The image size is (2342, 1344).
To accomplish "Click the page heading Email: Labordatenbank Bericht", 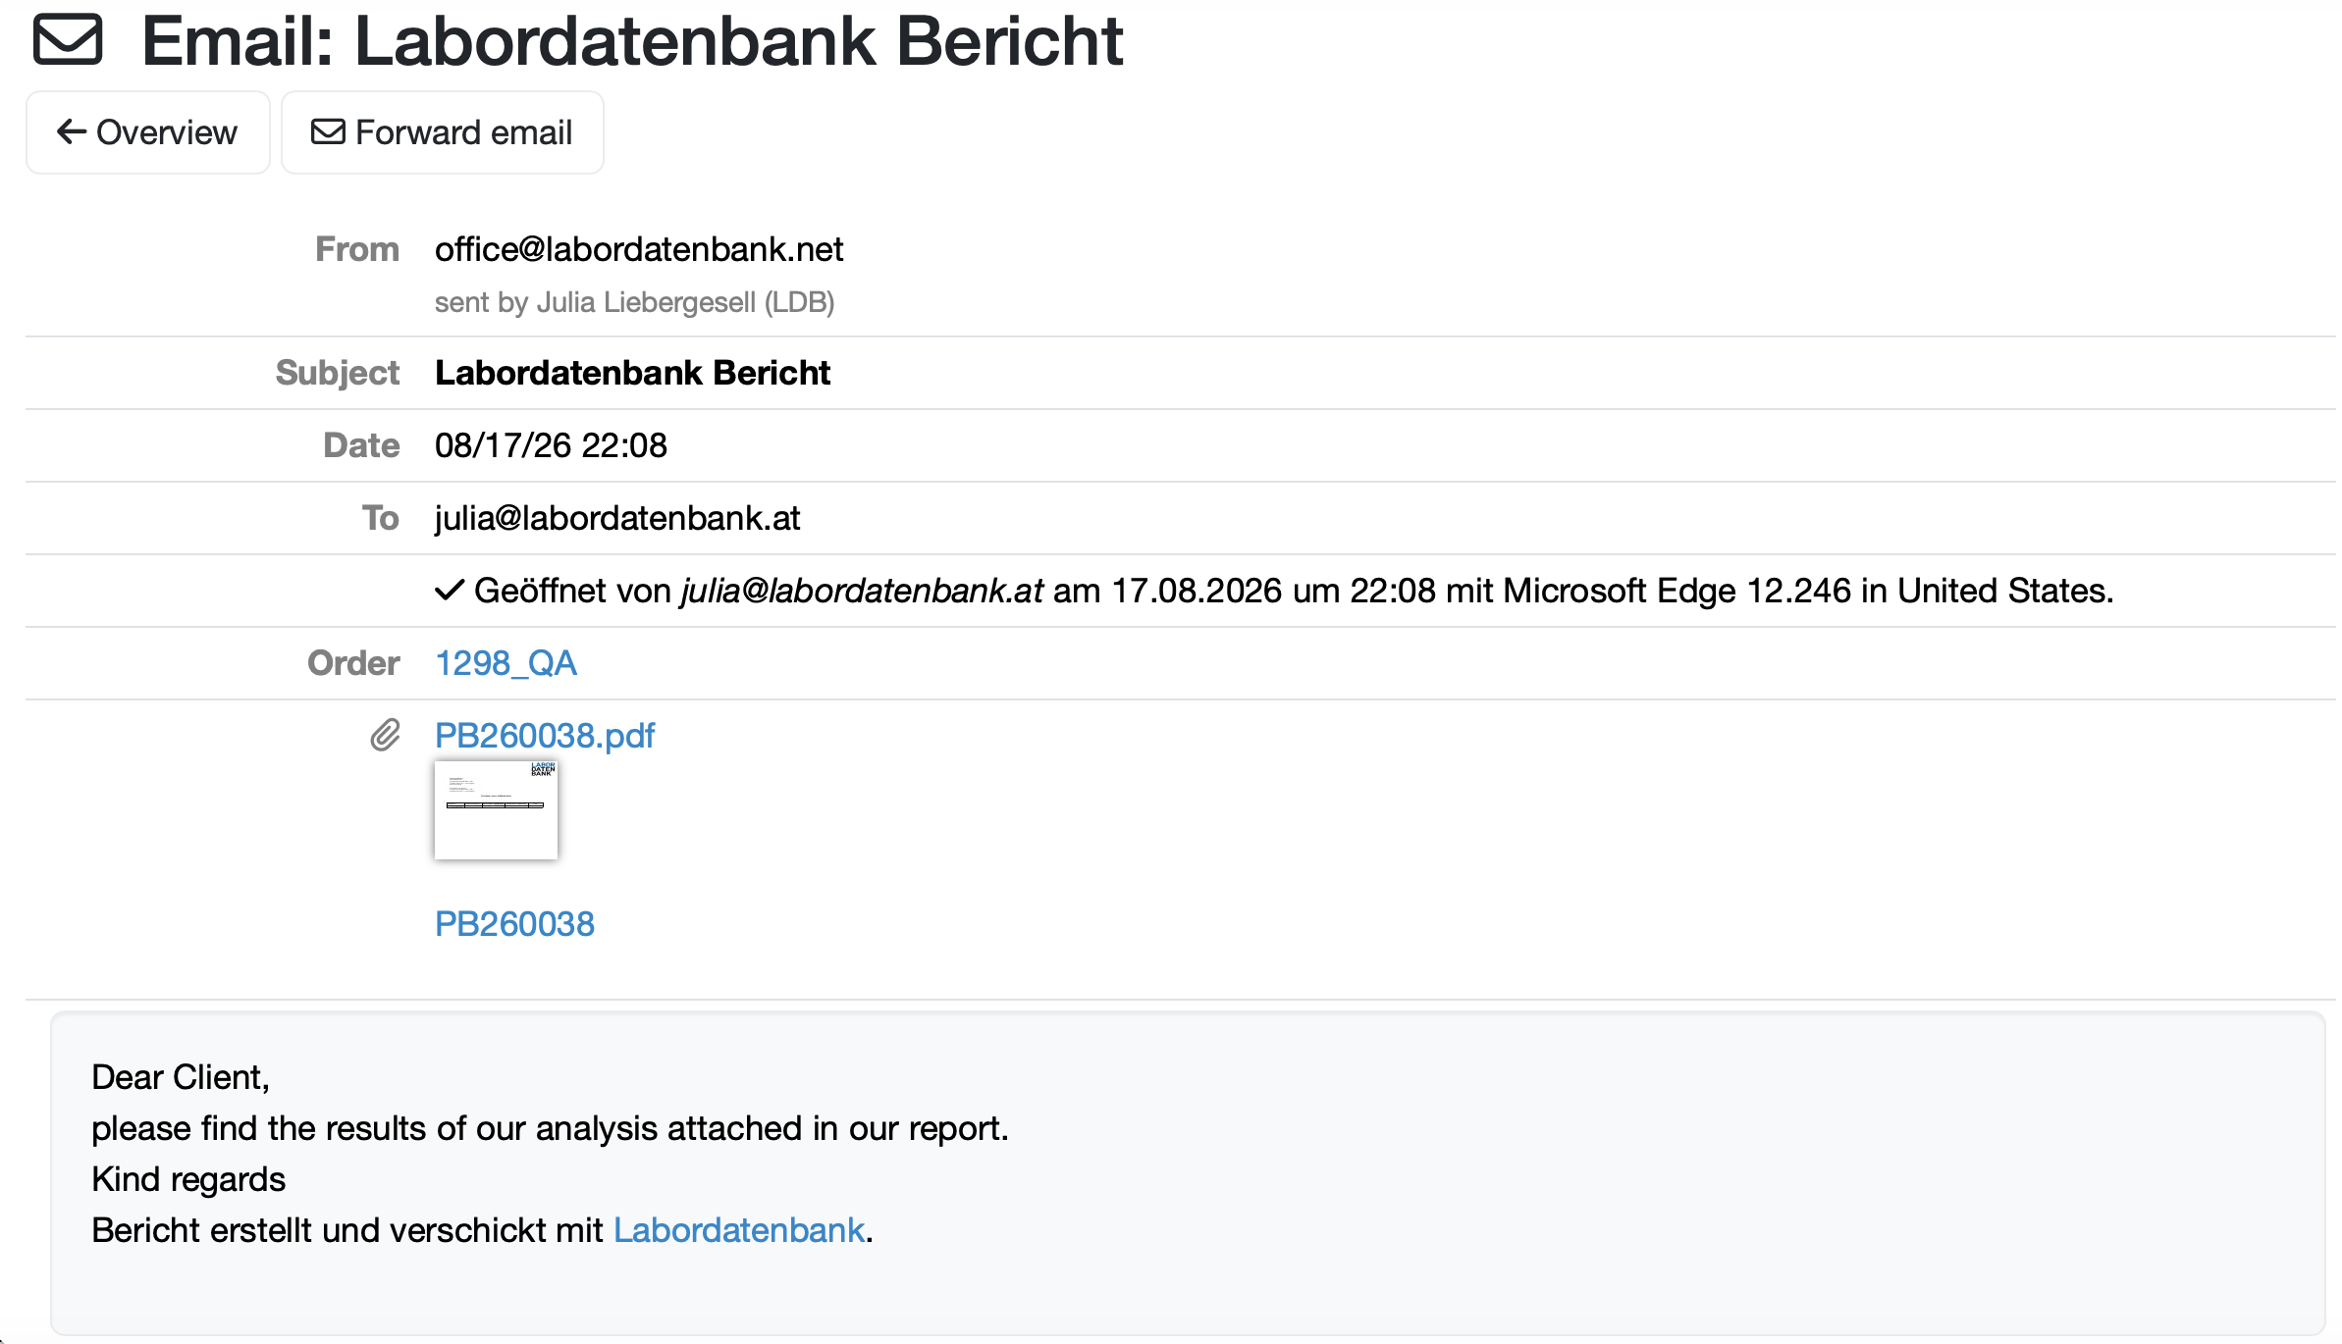I will (632, 41).
